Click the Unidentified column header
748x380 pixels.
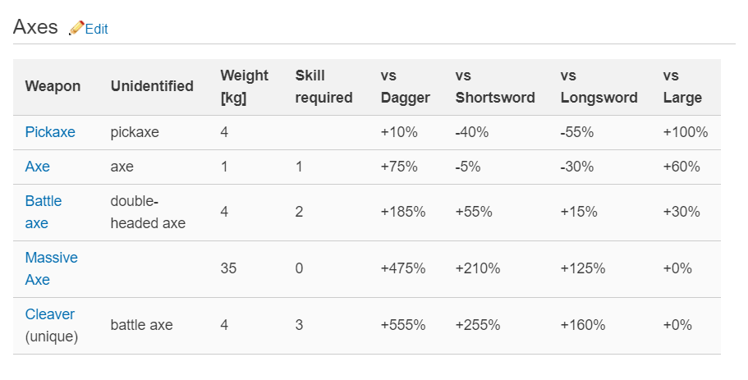(152, 86)
